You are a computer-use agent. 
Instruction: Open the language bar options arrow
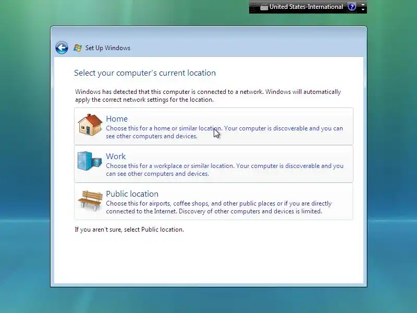(363, 9)
